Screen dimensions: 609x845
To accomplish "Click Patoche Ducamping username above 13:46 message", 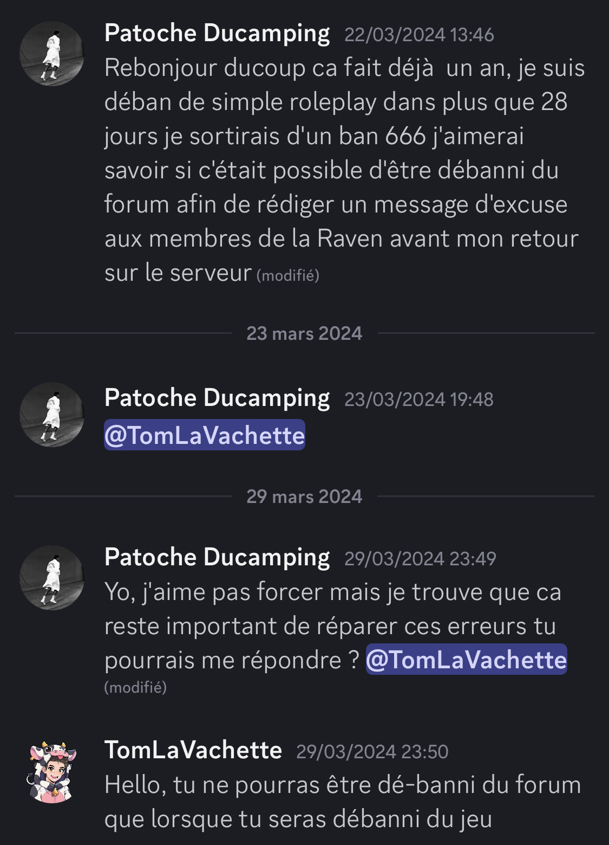I will point(217,34).
